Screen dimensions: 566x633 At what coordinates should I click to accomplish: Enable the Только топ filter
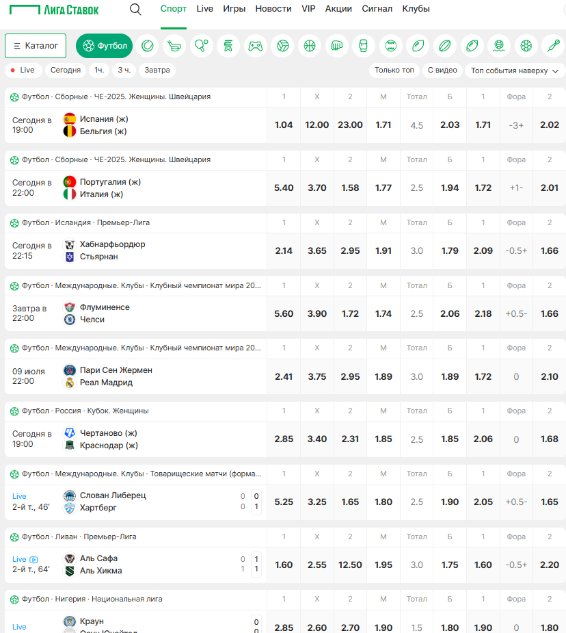[x=394, y=70]
